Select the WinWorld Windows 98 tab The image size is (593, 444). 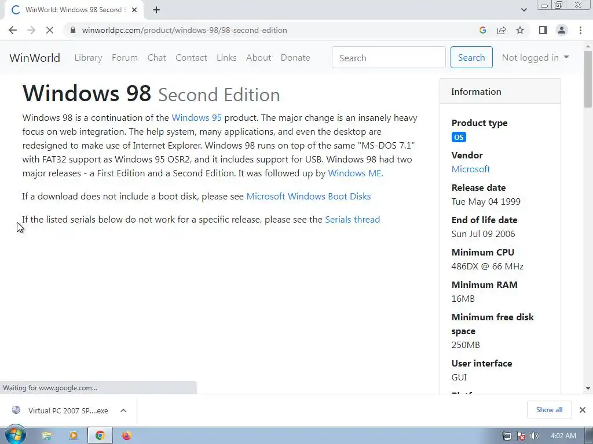coord(74,10)
